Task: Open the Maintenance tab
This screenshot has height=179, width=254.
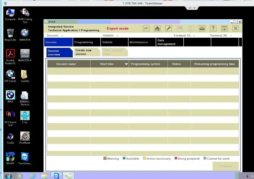Action: pyautogui.click(x=142, y=42)
